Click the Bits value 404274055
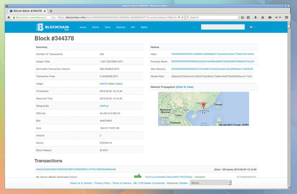297x194 pixels. pos(106,121)
